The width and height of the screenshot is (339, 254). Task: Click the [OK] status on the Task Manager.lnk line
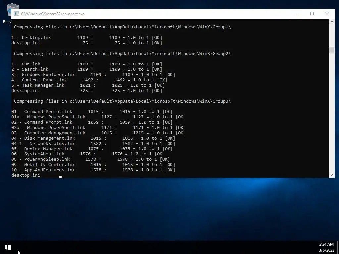click(x=160, y=85)
